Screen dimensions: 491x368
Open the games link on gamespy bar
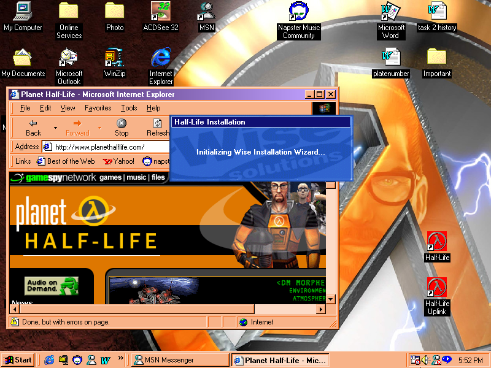(110, 177)
